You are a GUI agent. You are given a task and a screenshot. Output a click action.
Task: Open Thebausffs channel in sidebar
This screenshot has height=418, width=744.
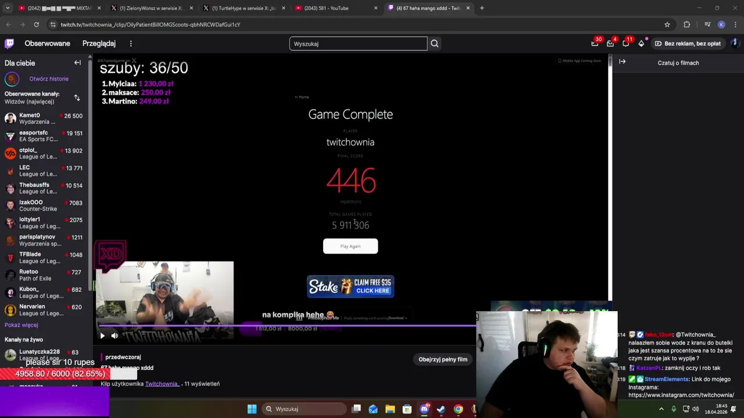coord(44,188)
